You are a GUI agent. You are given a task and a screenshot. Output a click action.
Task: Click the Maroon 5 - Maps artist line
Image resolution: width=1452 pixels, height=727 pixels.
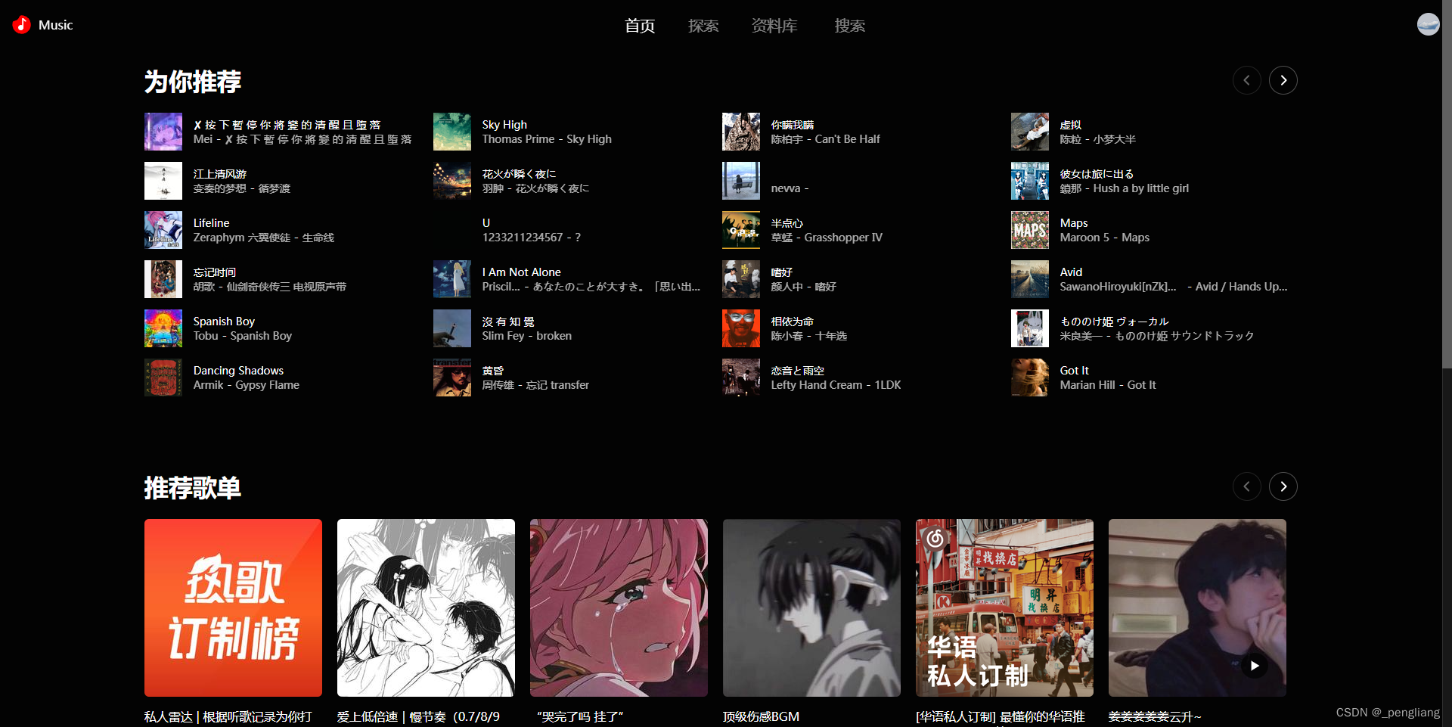pyautogui.click(x=1104, y=238)
